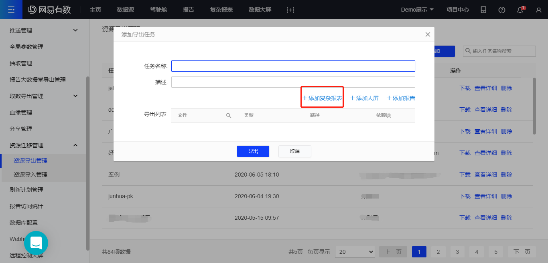This screenshot has height=263, width=548.
Task: Click the user profile icon
Action: pos(538,10)
